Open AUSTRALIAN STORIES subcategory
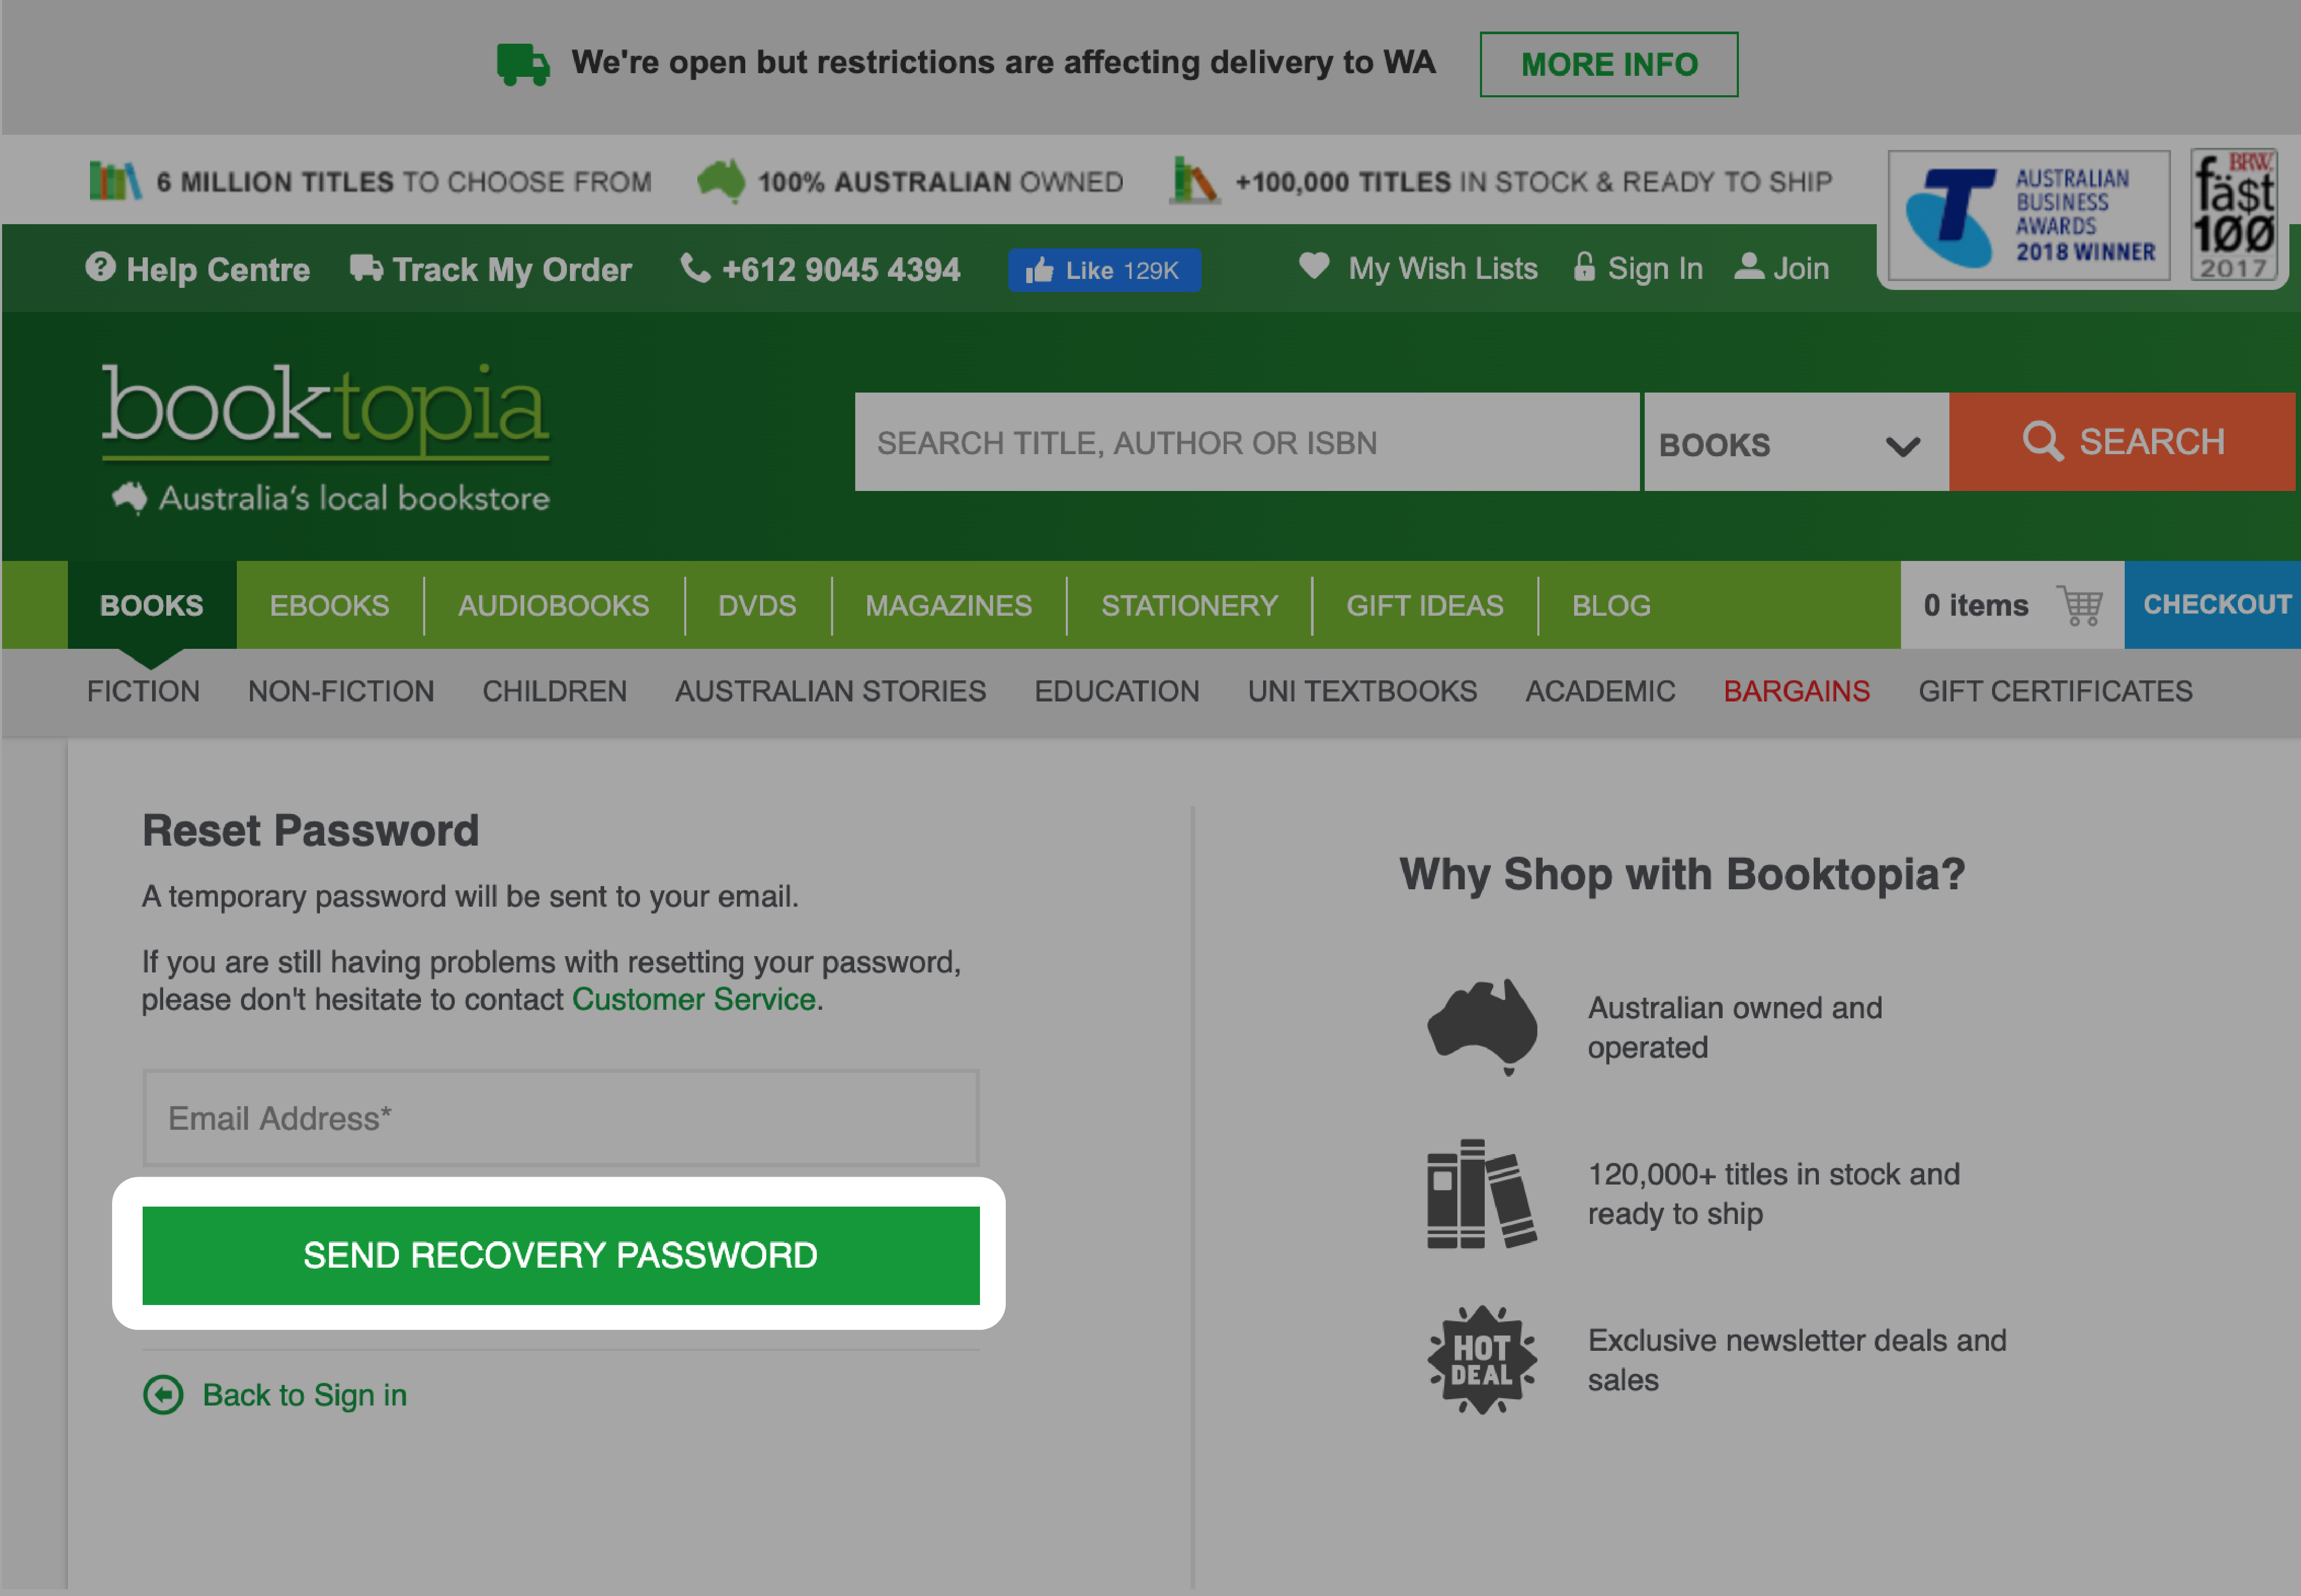Viewport: 2301px width, 1596px height. click(830, 691)
